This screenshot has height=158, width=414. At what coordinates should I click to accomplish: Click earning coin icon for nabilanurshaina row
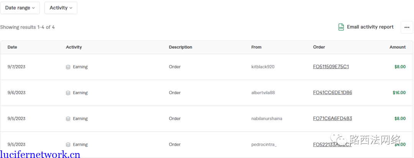[x=68, y=119]
